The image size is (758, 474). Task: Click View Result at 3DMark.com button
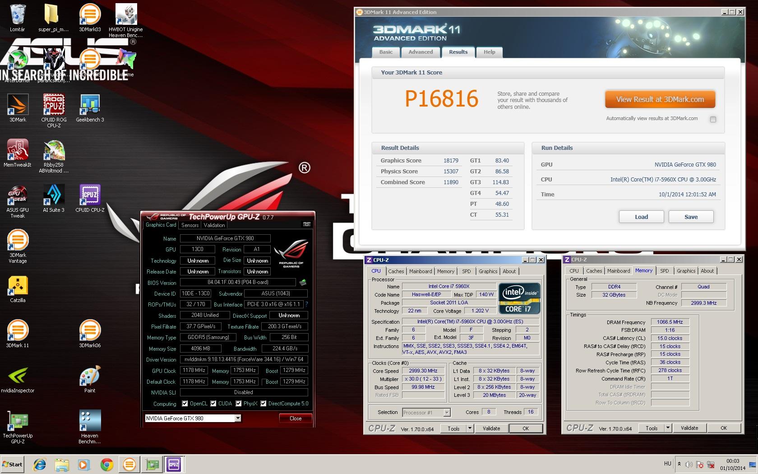click(x=660, y=99)
